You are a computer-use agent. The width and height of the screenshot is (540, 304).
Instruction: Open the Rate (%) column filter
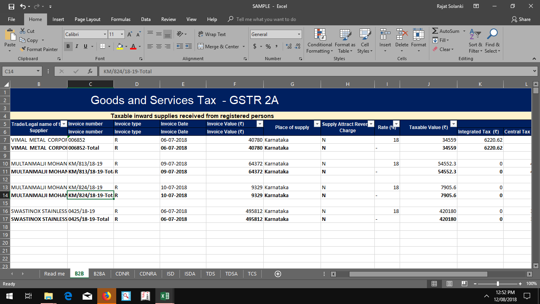[397, 123]
